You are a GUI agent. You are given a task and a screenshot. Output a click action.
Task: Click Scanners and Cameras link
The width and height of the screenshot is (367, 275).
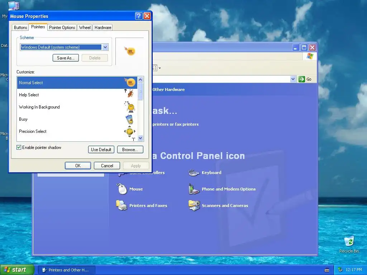[x=225, y=206]
